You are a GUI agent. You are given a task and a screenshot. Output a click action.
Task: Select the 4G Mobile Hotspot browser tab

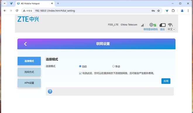pyautogui.click(x=35, y=4)
